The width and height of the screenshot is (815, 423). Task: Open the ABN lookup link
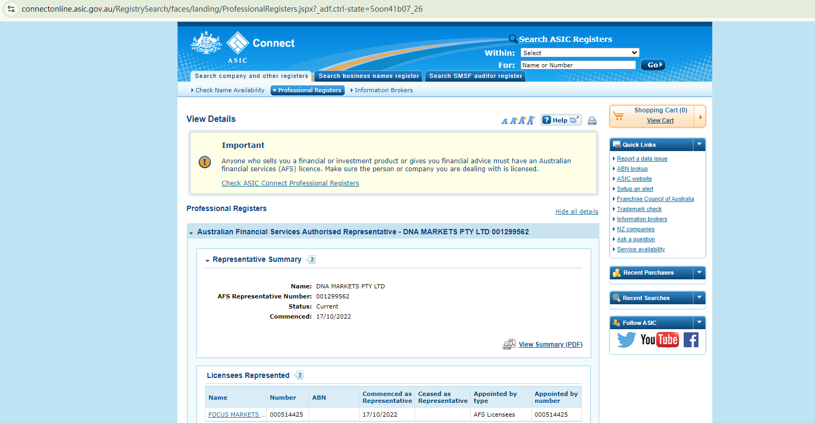pos(632,169)
